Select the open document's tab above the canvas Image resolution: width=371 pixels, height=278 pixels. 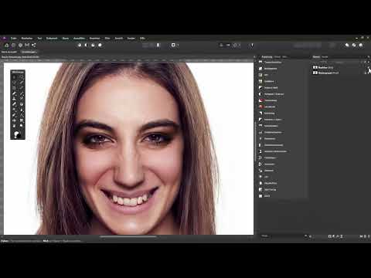(20, 57)
